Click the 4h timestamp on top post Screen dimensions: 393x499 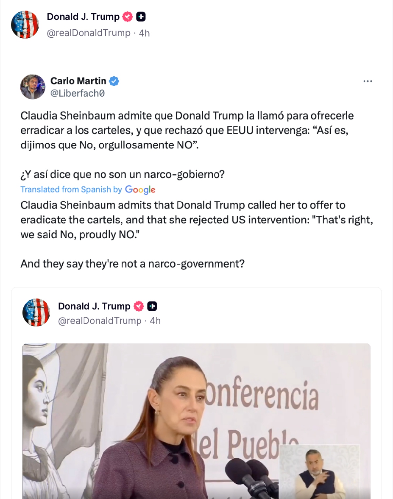coord(144,33)
